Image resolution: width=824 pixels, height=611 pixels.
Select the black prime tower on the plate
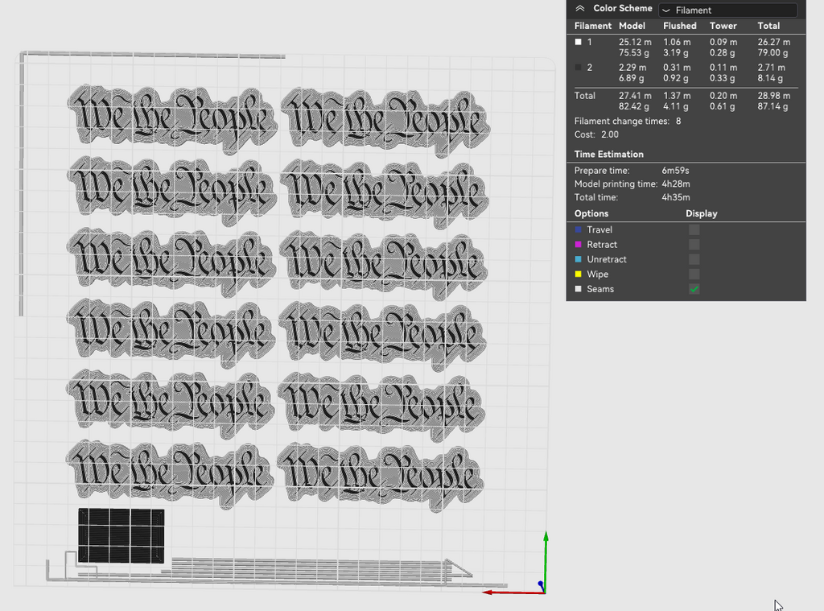coord(122,536)
